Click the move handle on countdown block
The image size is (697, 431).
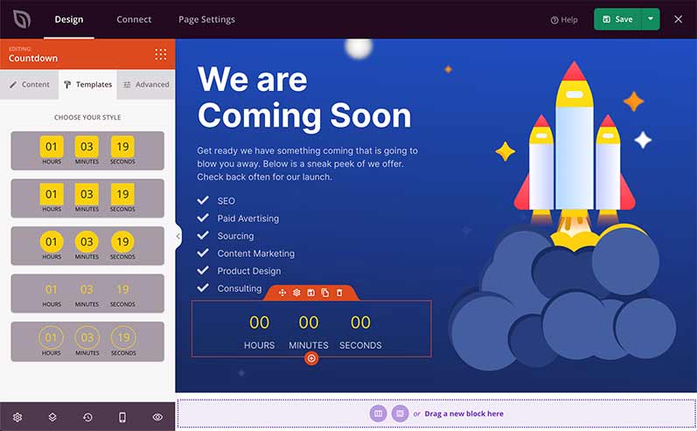point(282,293)
